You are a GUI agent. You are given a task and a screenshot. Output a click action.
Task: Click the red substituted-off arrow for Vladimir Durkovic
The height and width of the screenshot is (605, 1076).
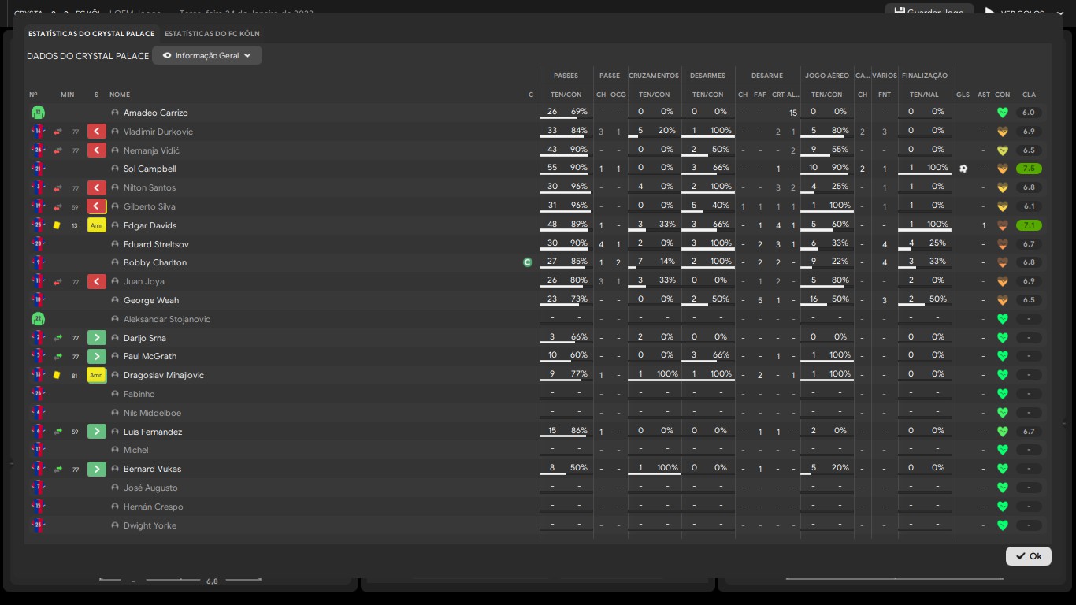point(97,132)
